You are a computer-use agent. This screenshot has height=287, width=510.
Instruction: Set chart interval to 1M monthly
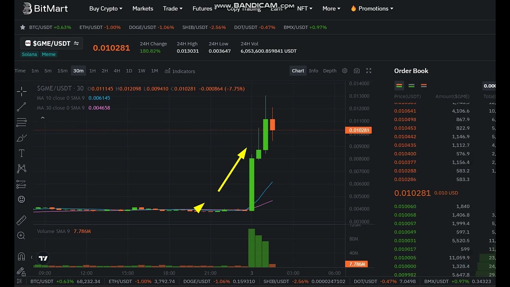pos(155,71)
